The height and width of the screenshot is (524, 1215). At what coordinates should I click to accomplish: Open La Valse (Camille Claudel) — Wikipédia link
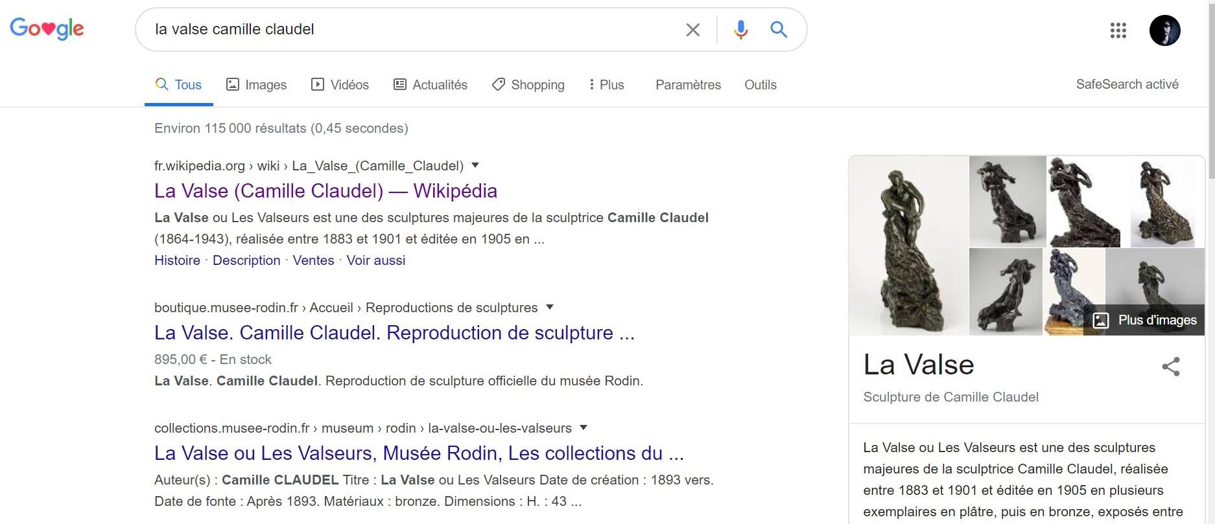point(325,191)
